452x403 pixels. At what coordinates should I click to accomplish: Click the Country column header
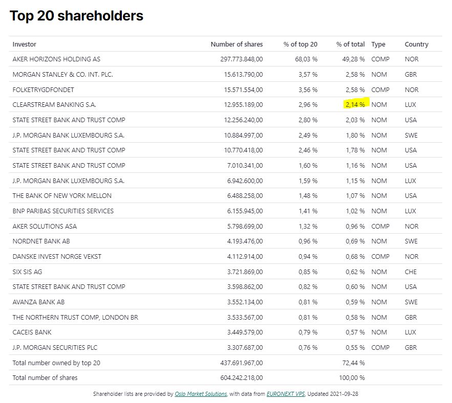416,44
